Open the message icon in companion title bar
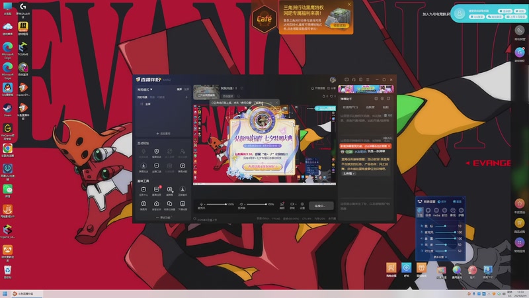Image resolution: width=529 pixels, height=298 pixels. tap(346, 79)
